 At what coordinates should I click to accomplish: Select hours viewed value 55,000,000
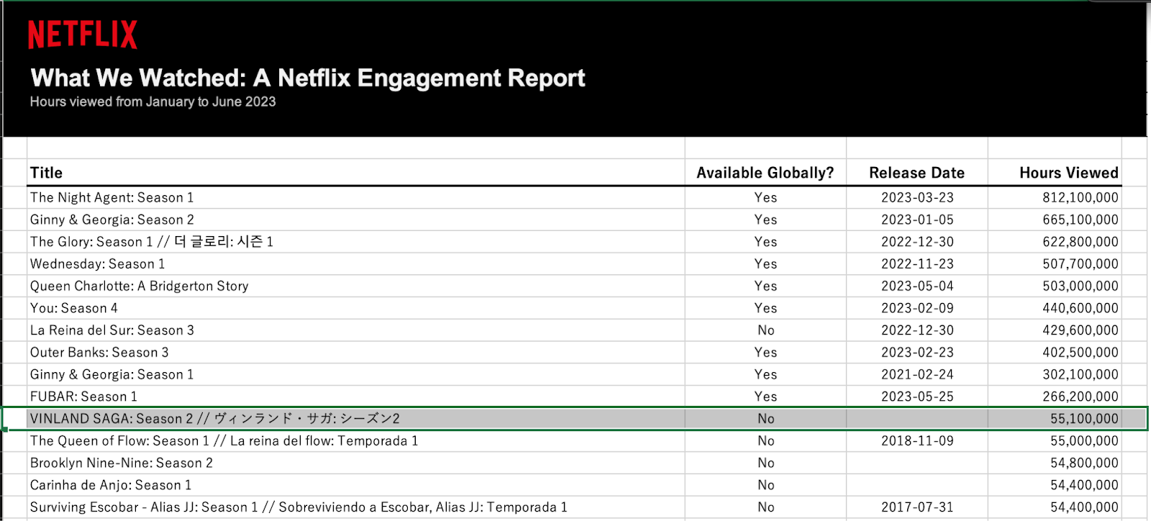(x=1055, y=441)
